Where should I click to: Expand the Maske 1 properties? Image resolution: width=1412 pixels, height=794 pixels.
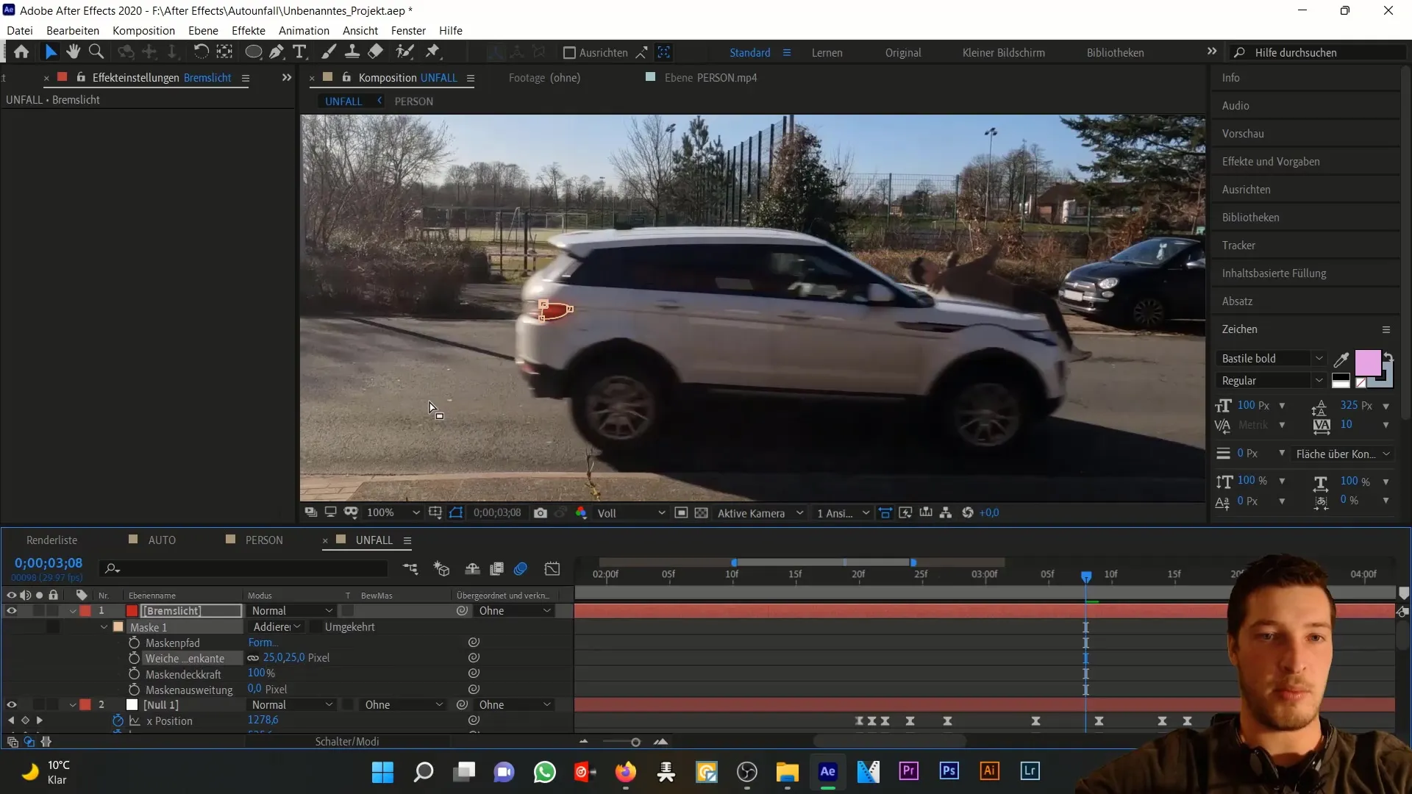(104, 627)
